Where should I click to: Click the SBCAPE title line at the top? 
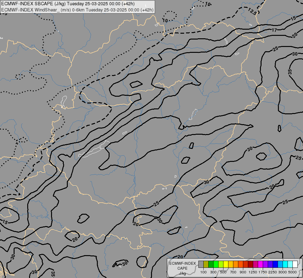tap(68, 4)
